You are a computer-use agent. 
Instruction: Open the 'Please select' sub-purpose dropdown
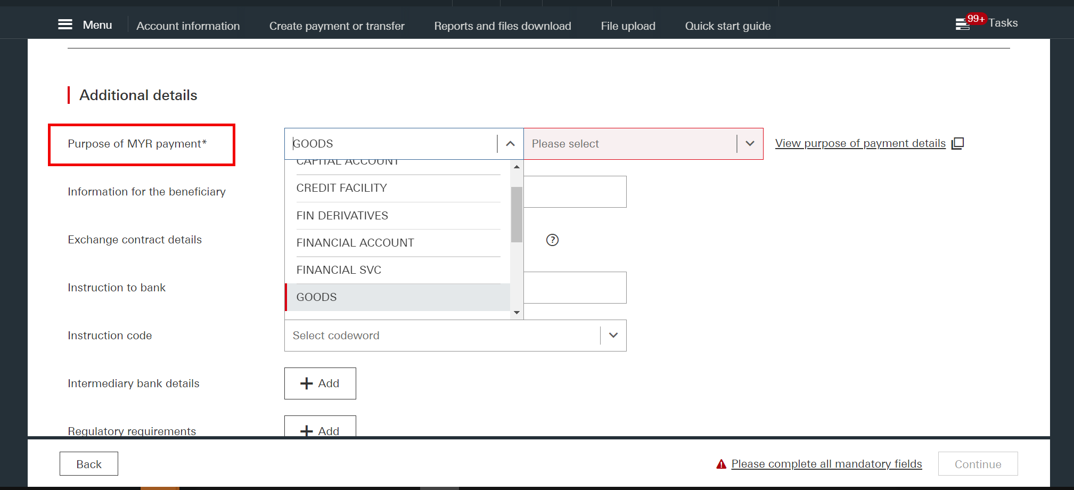(643, 144)
